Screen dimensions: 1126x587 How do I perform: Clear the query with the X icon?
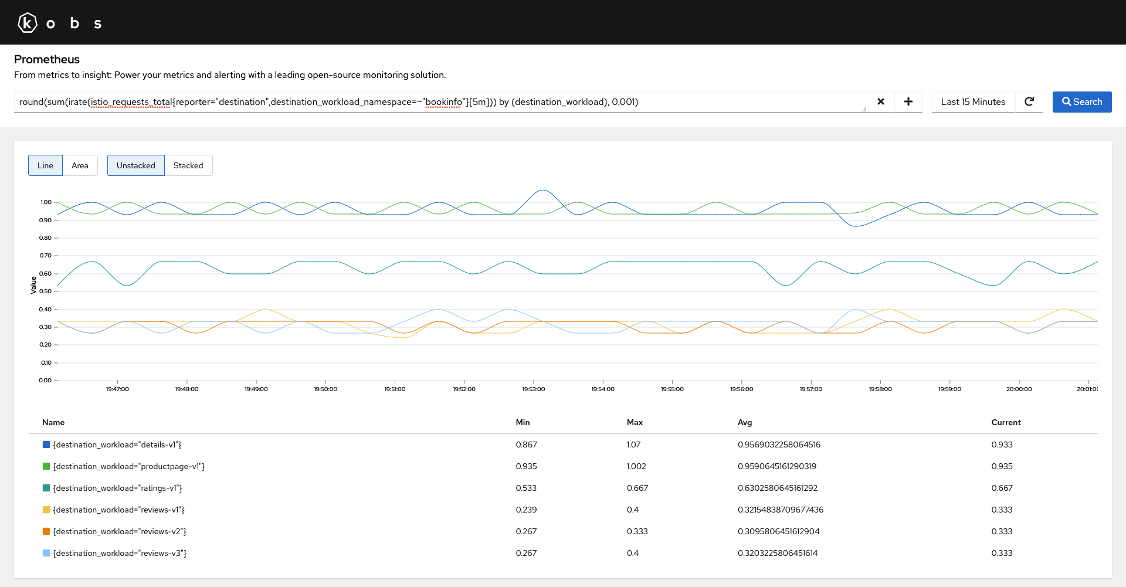coord(880,102)
